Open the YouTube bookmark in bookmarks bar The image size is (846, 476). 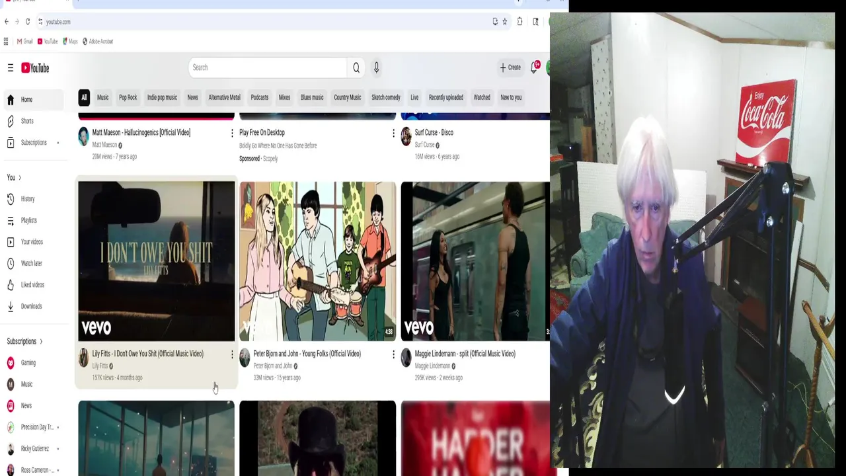48,41
